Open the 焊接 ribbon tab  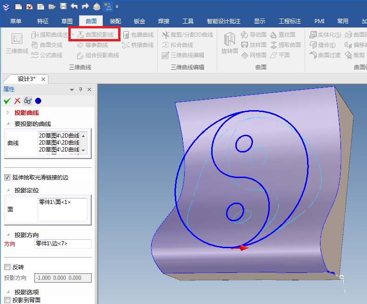164,21
